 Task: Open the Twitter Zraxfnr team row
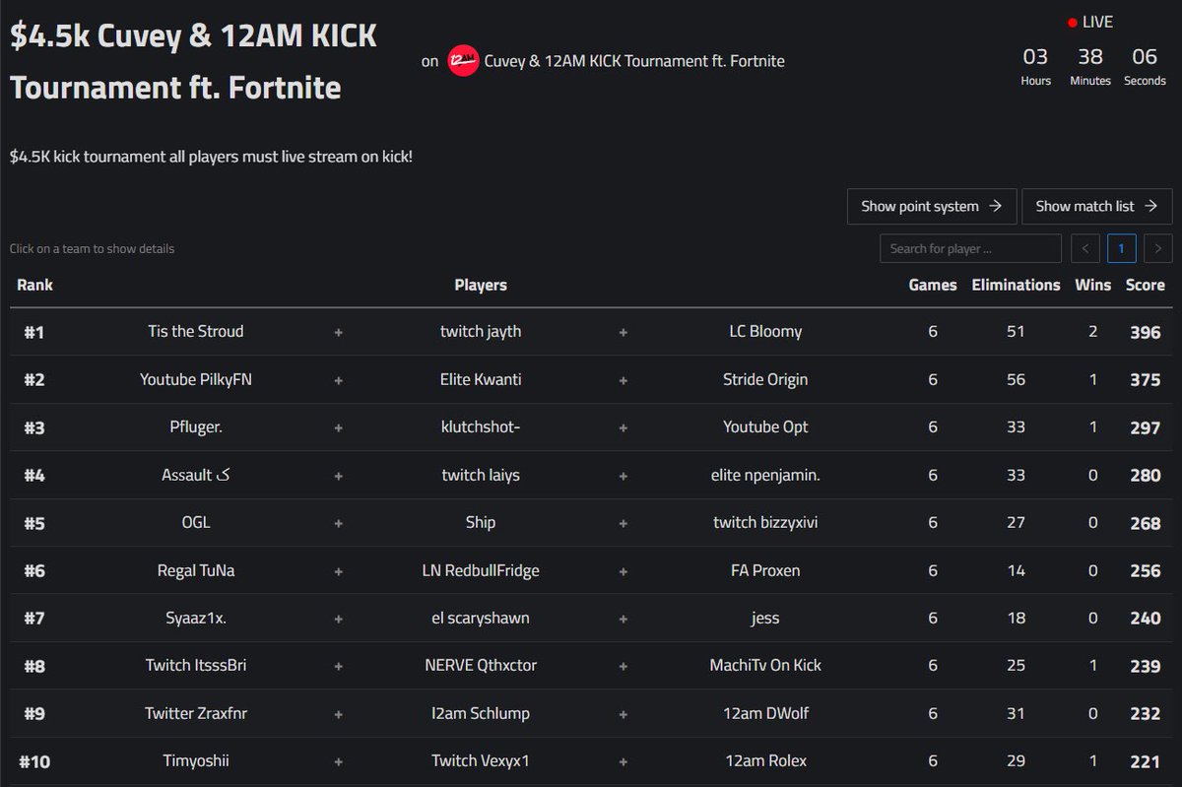[x=591, y=713]
